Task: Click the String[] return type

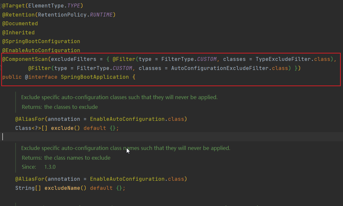Action: [28, 188]
